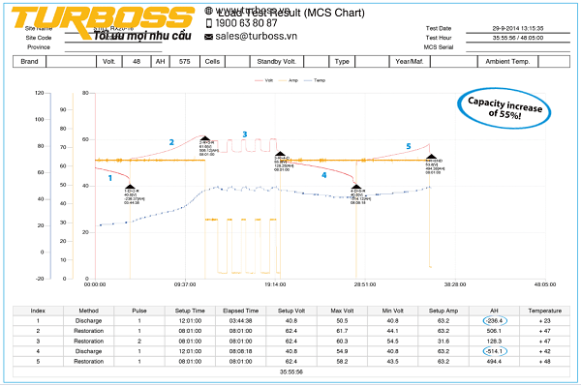
Task: Click the 1900 63 80 87 phone number
Action: point(246,23)
